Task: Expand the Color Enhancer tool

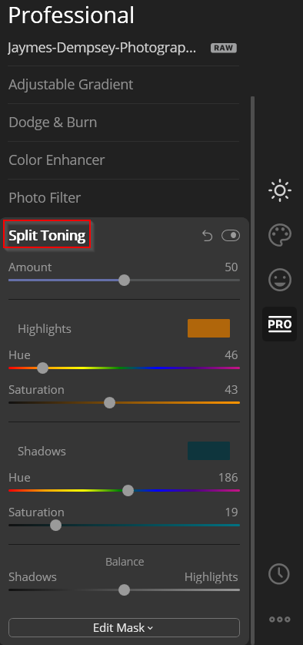Action: point(124,160)
